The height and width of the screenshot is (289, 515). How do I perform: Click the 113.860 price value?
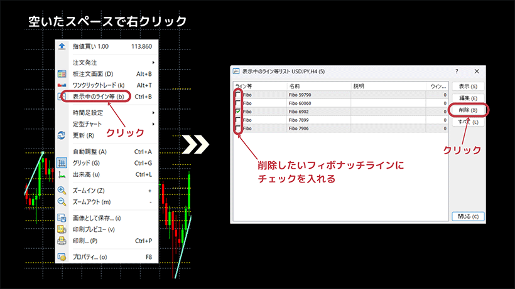point(141,46)
